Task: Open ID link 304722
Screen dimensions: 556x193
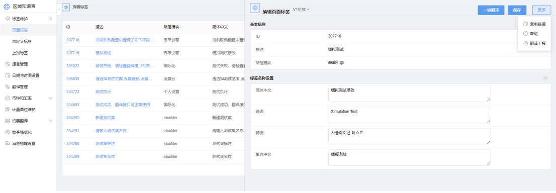Action: click(73, 91)
